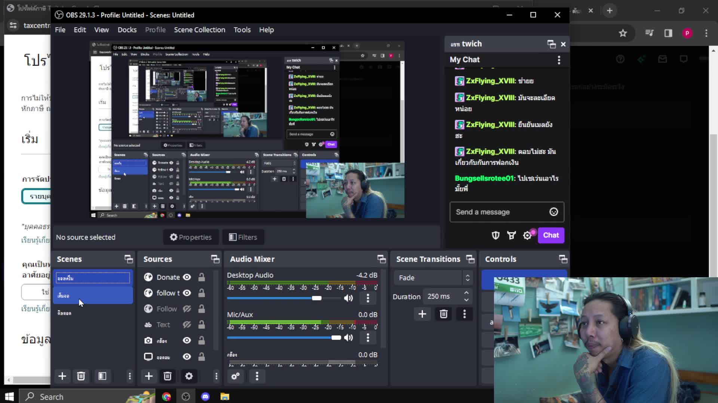
Task: Select the first scene in Scenes list
Action: coord(93,278)
